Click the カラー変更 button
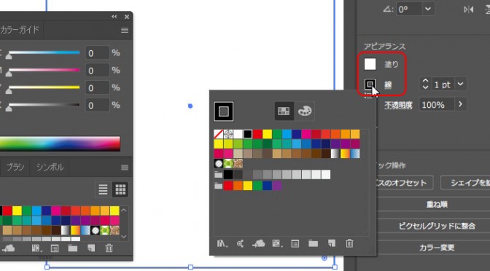 pyautogui.click(x=437, y=248)
